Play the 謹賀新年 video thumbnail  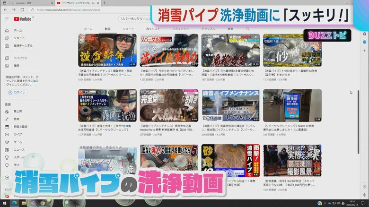(x=107, y=50)
